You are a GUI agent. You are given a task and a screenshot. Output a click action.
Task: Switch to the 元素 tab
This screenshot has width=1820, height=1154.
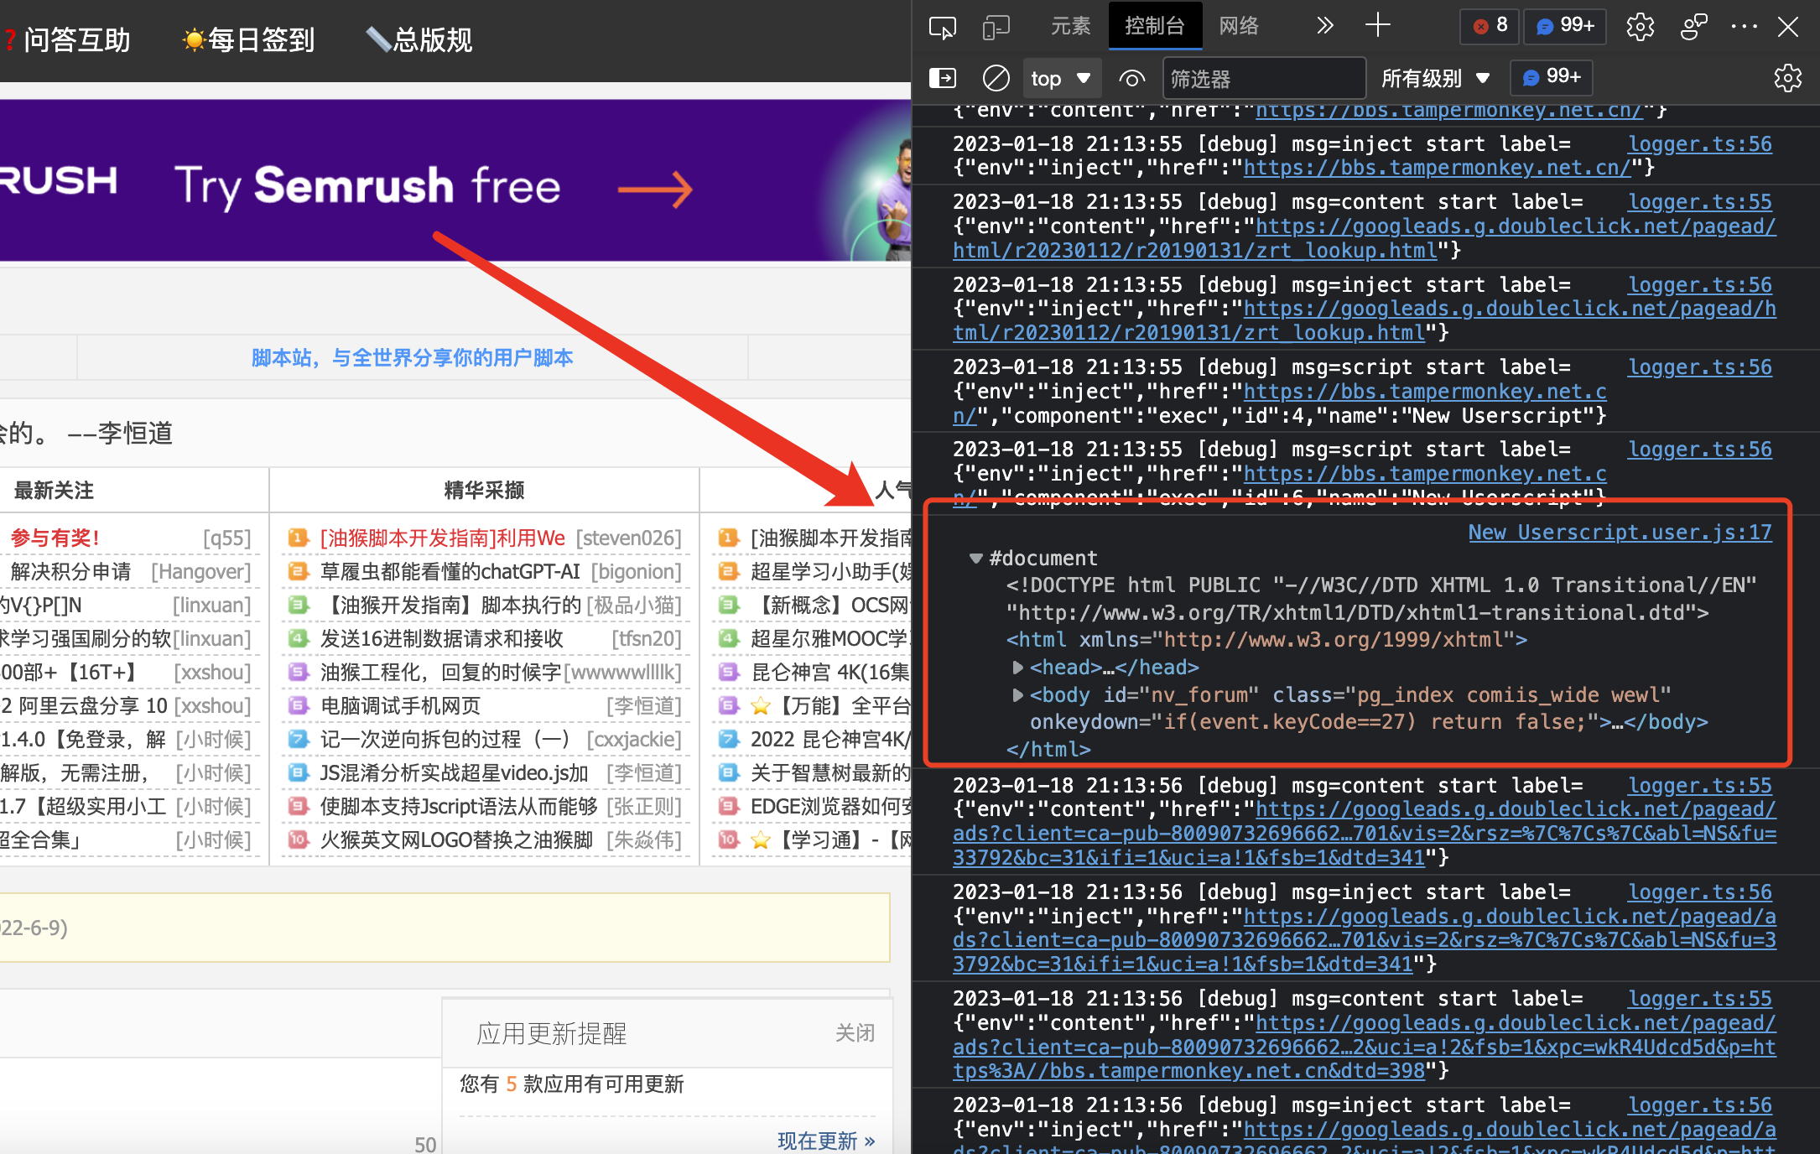1070,26
